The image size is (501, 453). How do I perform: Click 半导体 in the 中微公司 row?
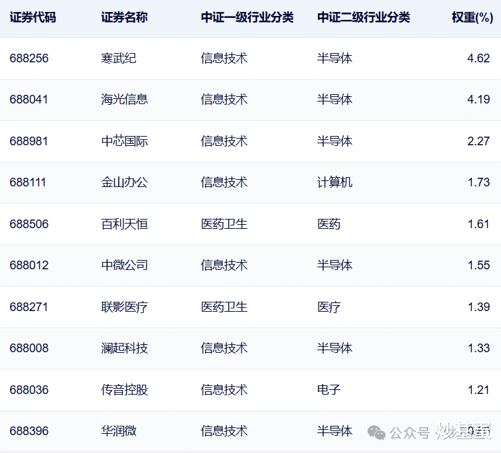pos(334,265)
